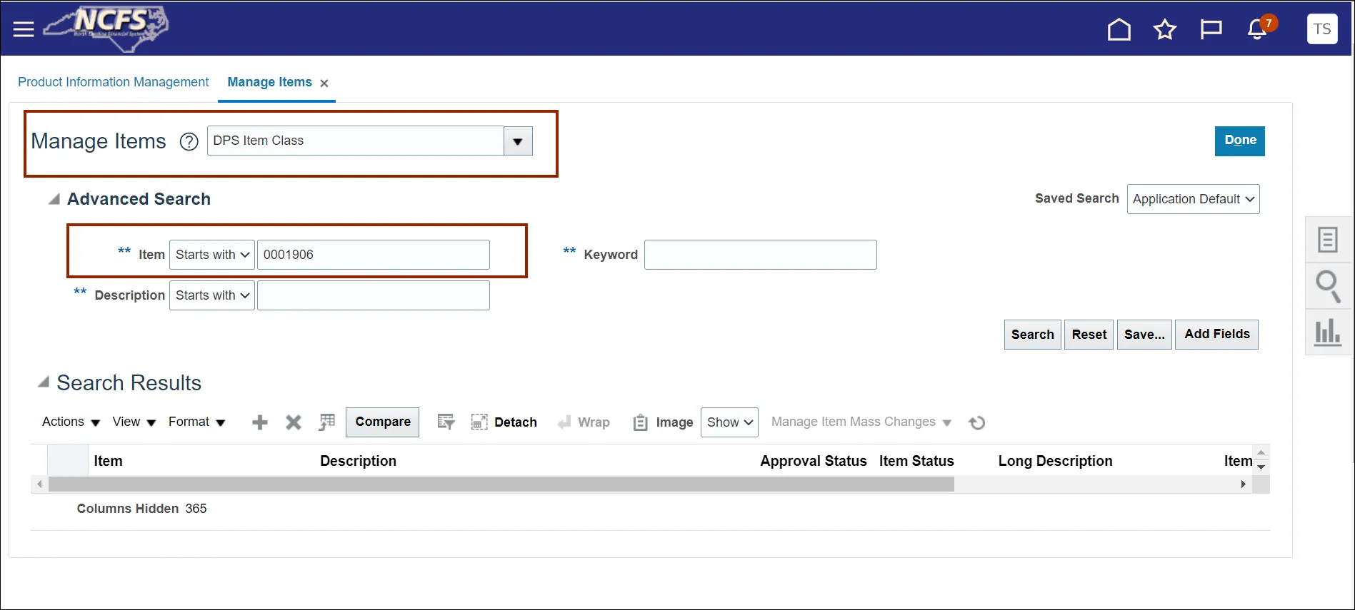Click into the Keyword input field

tap(760, 255)
